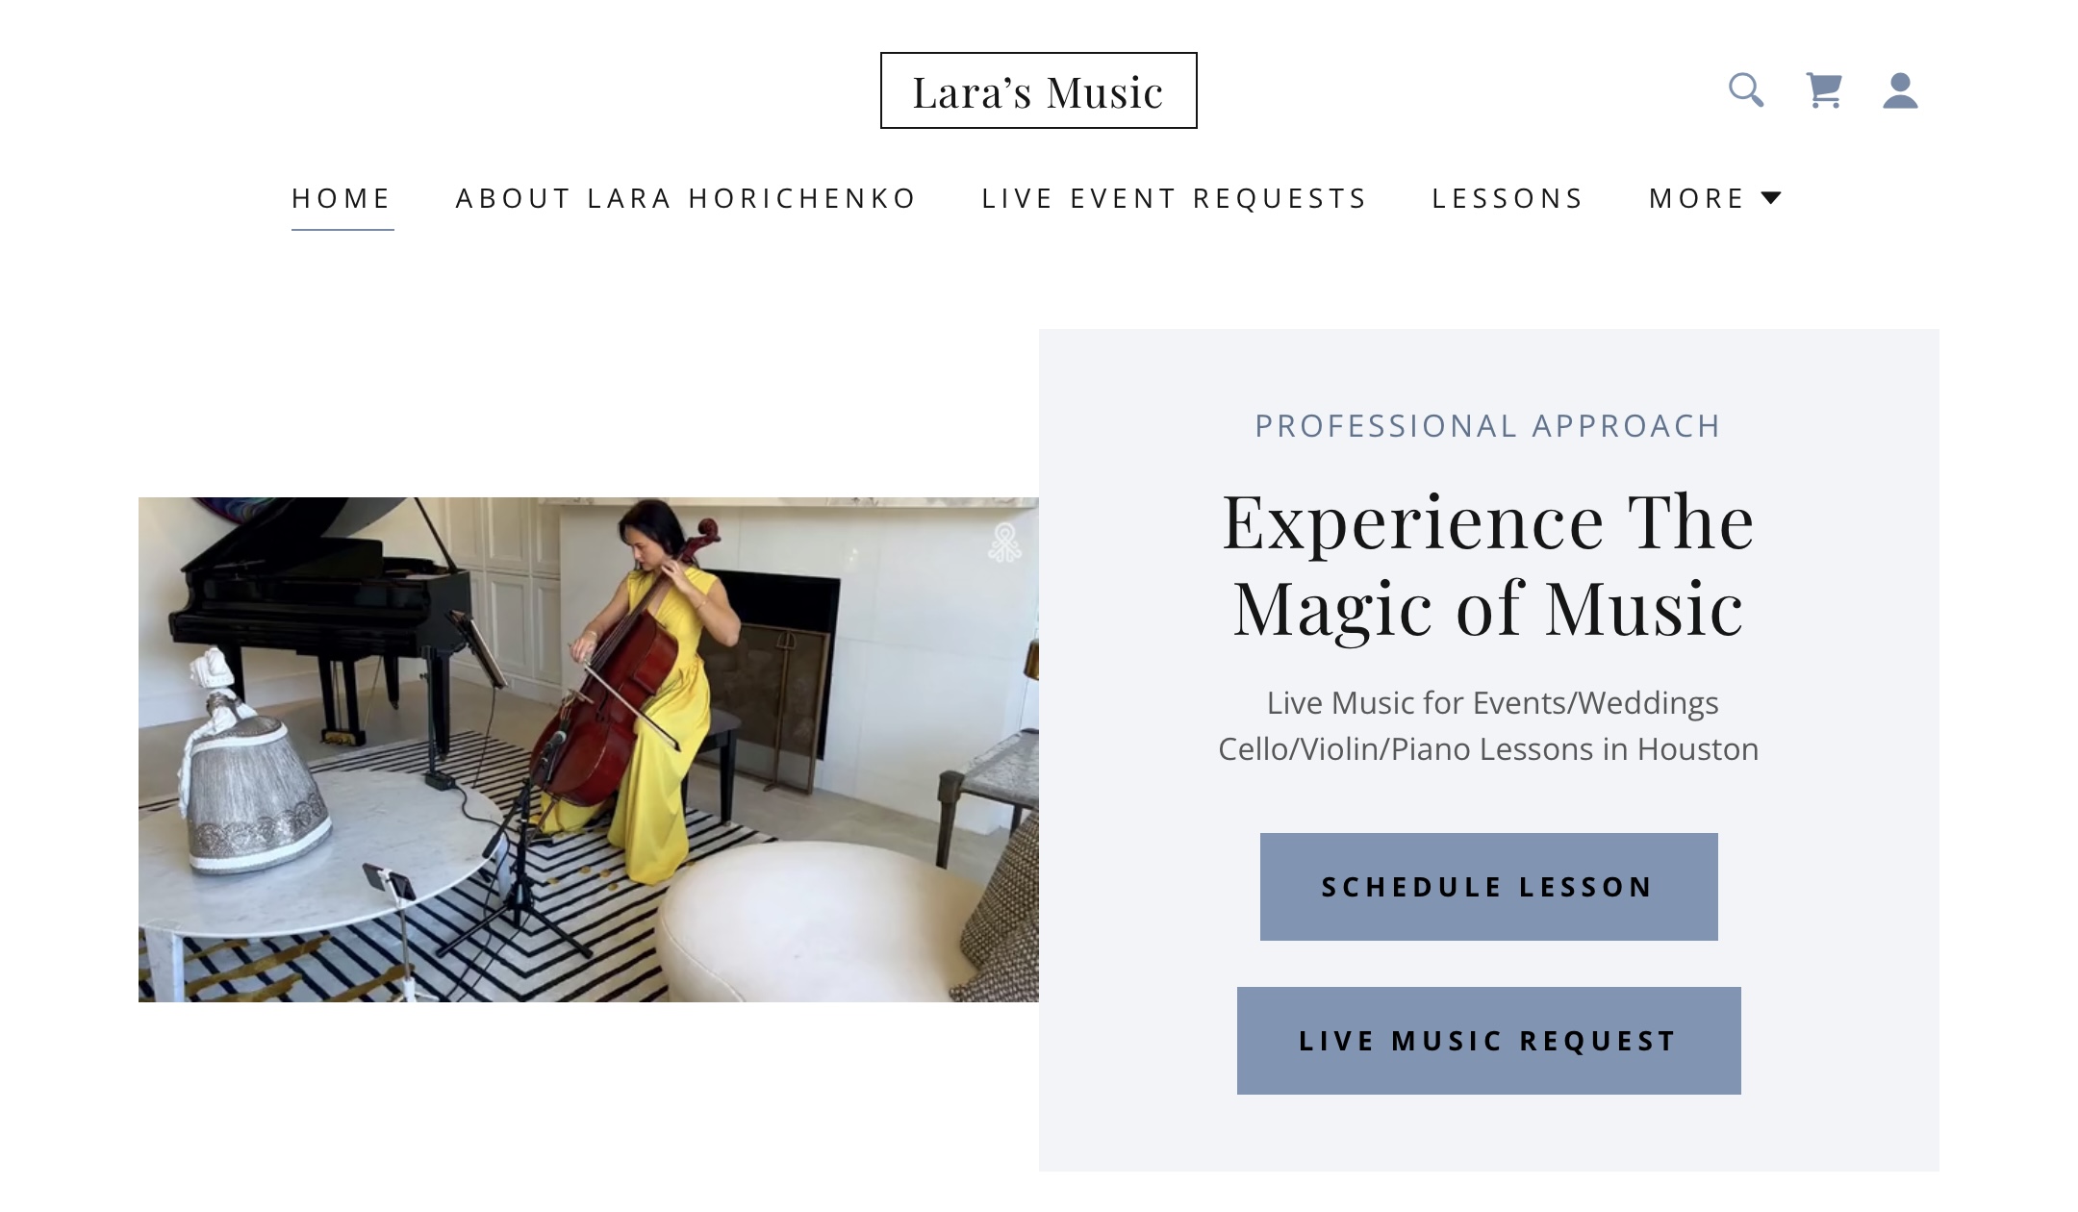Viewport: 2078px width, 1212px height.
Task: Open the Lessons menu item
Action: point(1508,198)
